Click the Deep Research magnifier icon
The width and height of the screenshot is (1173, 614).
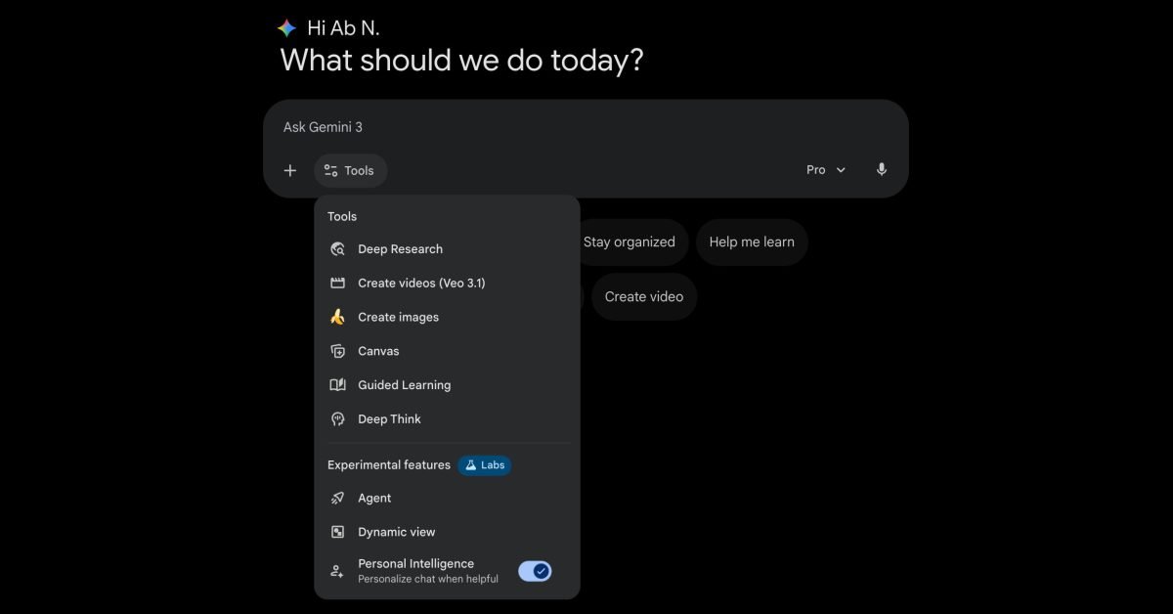tap(338, 249)
